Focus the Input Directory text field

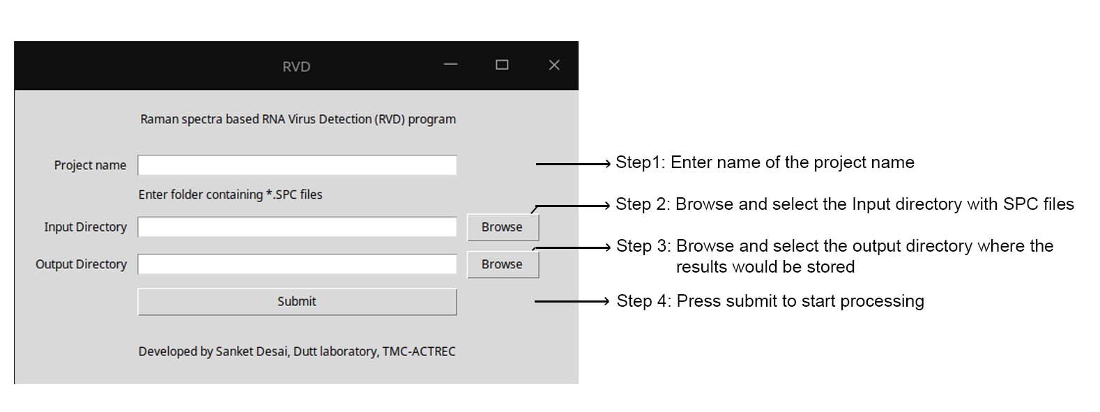tap(297, 227)
